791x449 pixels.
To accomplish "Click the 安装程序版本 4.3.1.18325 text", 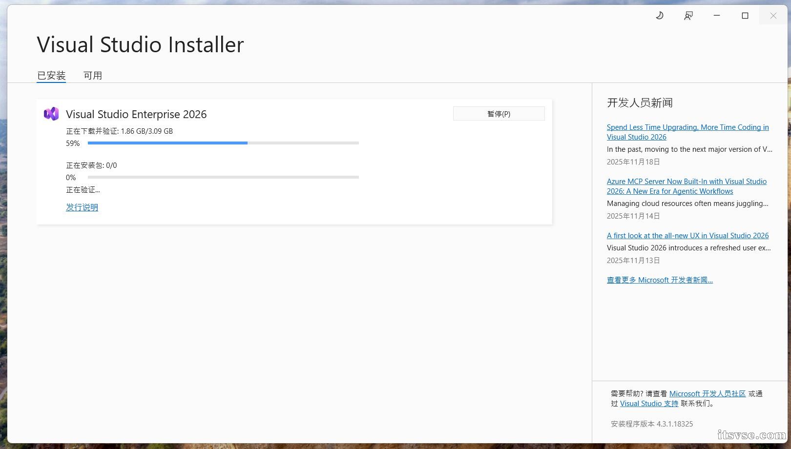I will click(651, 424).
